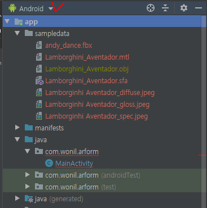This screenshot has width=207, height=208.
Task: Select the app module folder icon
Action: [x=19, y=22]
